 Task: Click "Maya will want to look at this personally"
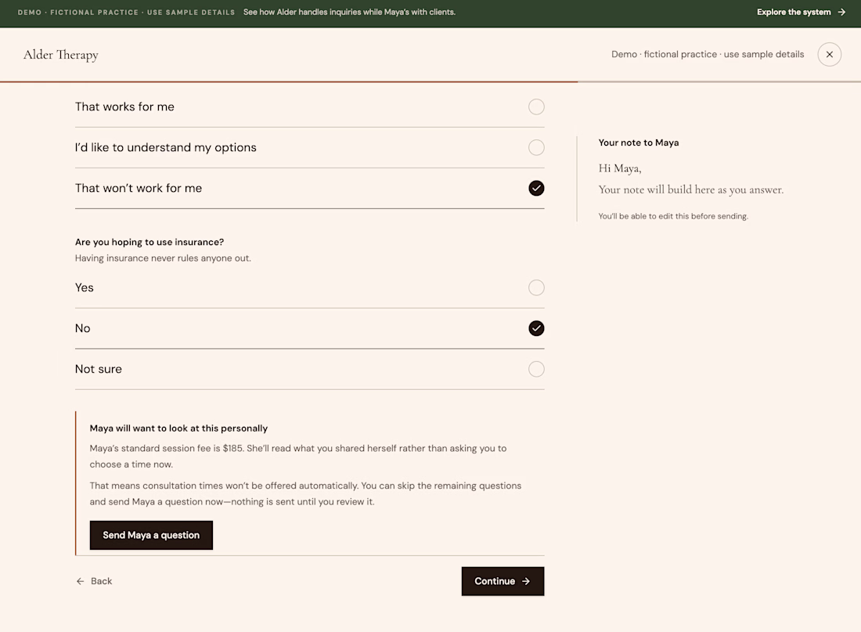[x=178, y=428]
